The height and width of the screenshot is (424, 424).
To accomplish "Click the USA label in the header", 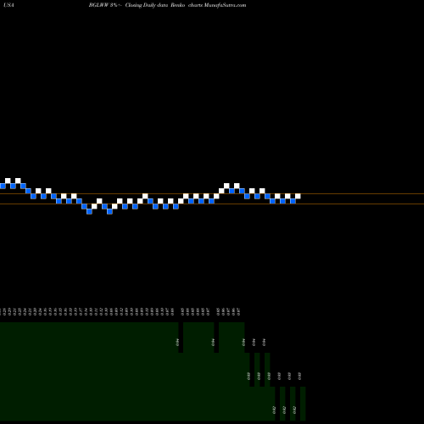I will coord(8,5).
